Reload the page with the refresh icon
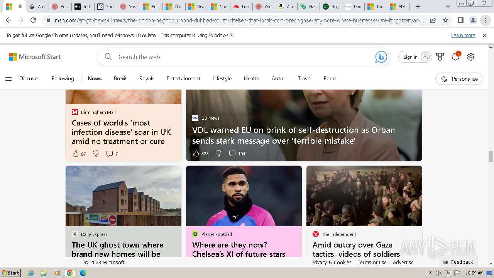This screenshot has width=494, height=278. [x=33, y=20]
